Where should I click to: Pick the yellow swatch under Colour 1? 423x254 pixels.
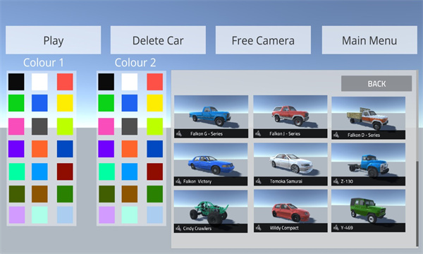(65, 103)
